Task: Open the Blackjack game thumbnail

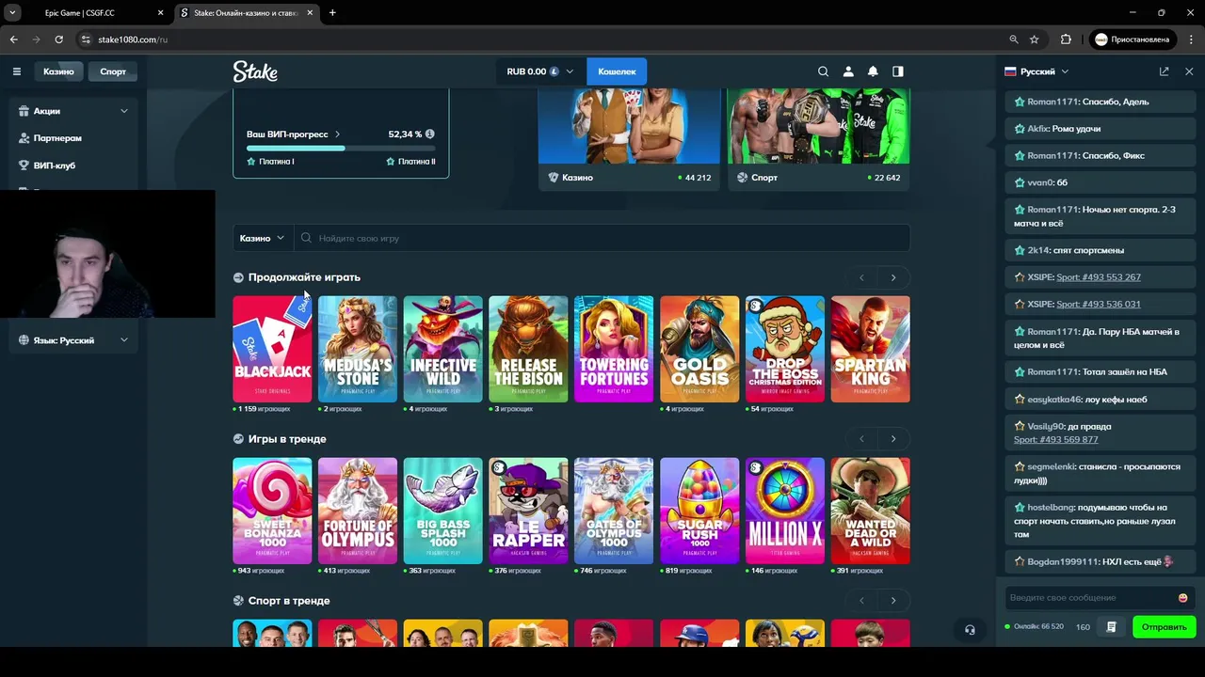Action: [272, 349]
